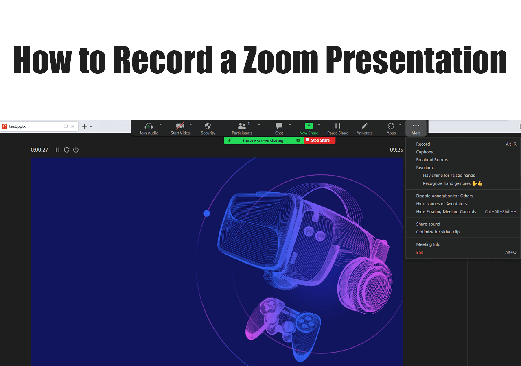
Task: Click the More ellipsis icon
Action: 416,125
